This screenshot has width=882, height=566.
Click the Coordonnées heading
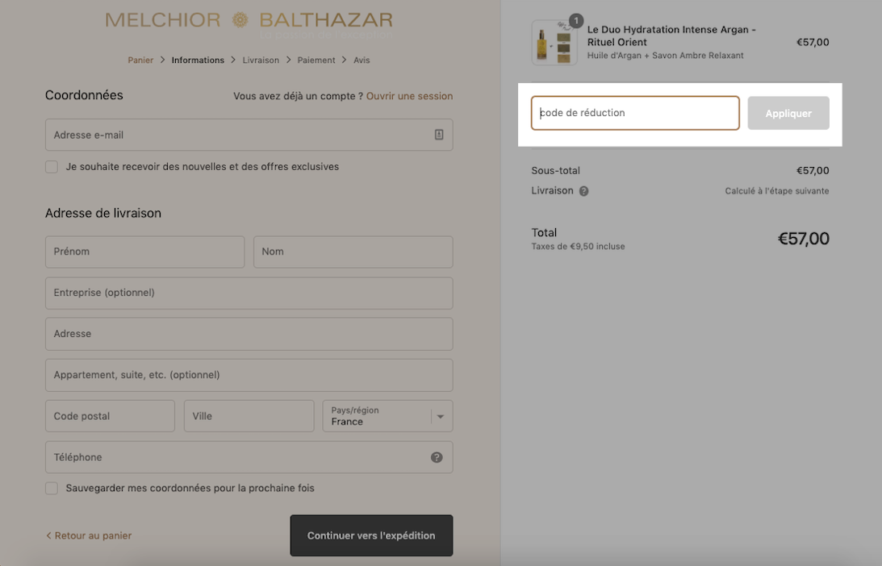pos(85,95)
